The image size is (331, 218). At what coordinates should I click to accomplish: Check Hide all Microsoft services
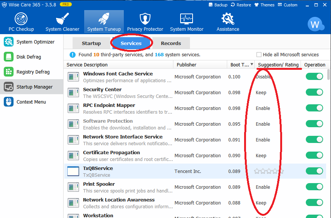coord(259,55)
